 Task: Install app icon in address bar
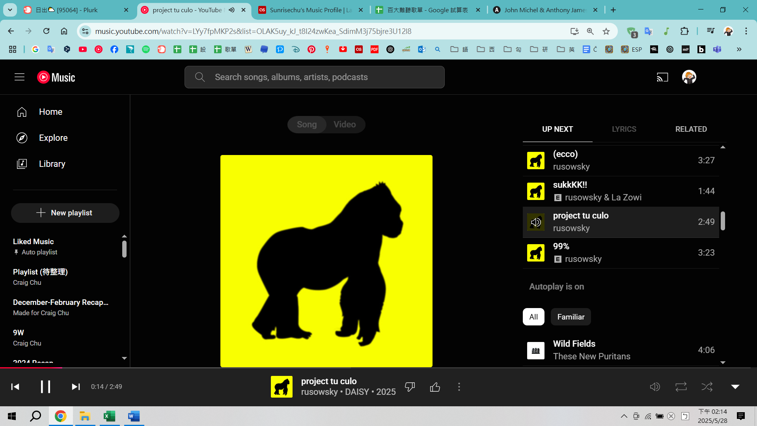574,31
